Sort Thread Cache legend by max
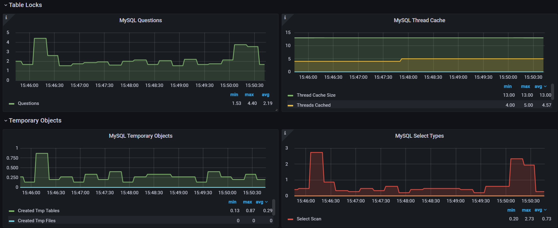This screenshot has height=228, width=558. tap(525, 86)
